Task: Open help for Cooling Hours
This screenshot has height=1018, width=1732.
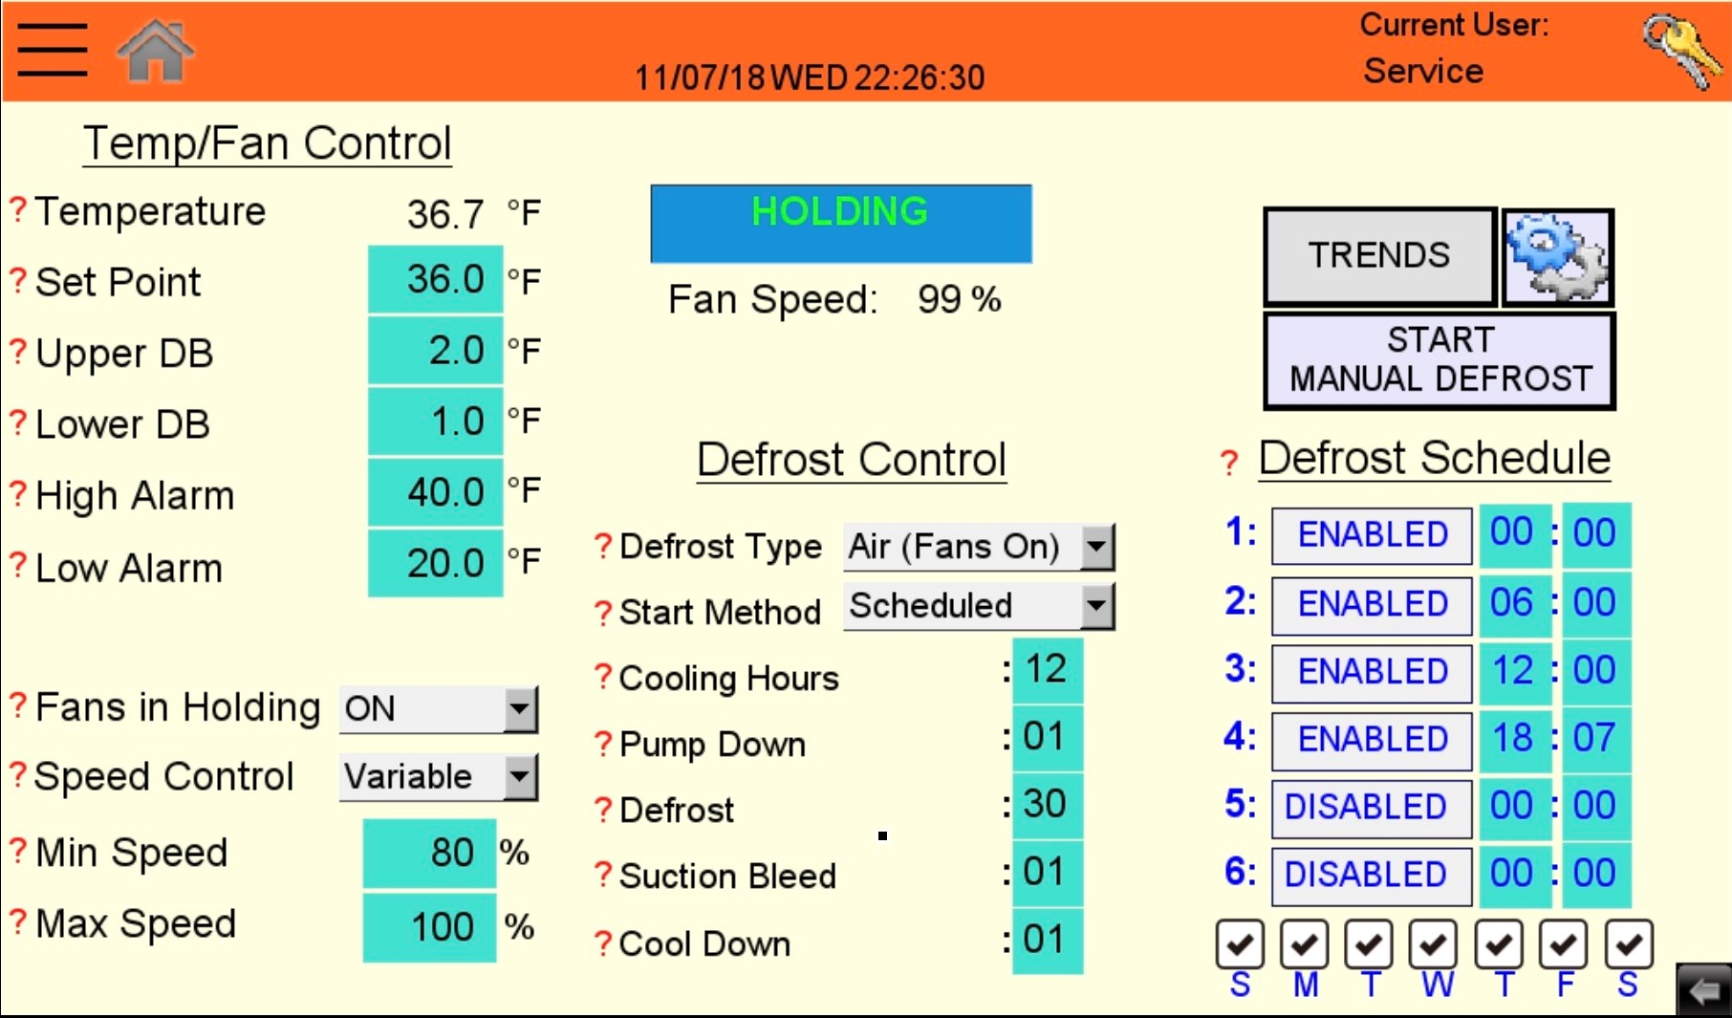Action: pos(602,676)
